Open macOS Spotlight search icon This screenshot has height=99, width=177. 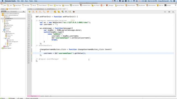click(x=171, y=1)
